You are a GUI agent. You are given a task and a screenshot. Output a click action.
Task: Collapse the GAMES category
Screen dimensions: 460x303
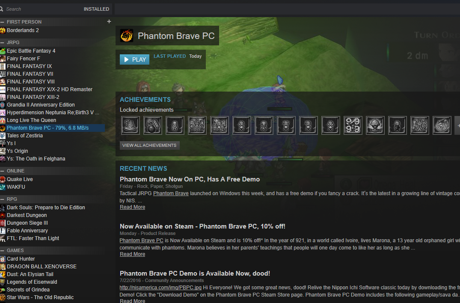point(2,250)
